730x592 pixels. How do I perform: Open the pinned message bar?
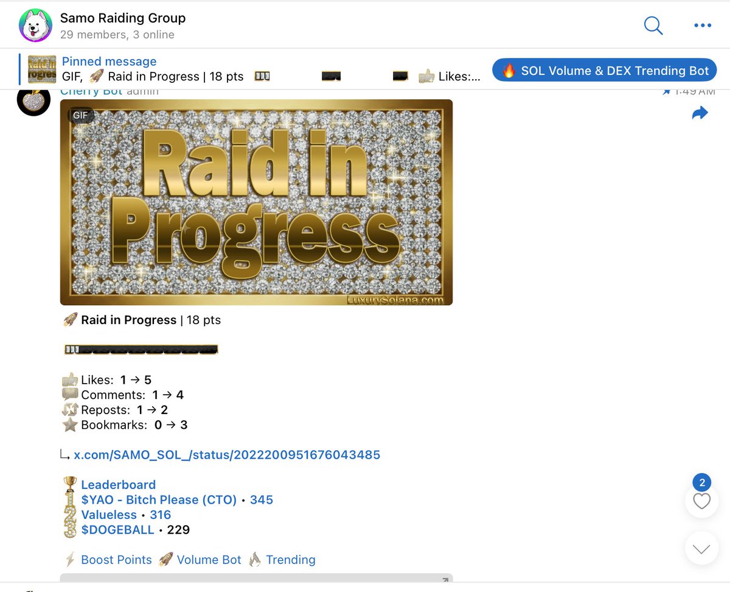click(252, 69)
